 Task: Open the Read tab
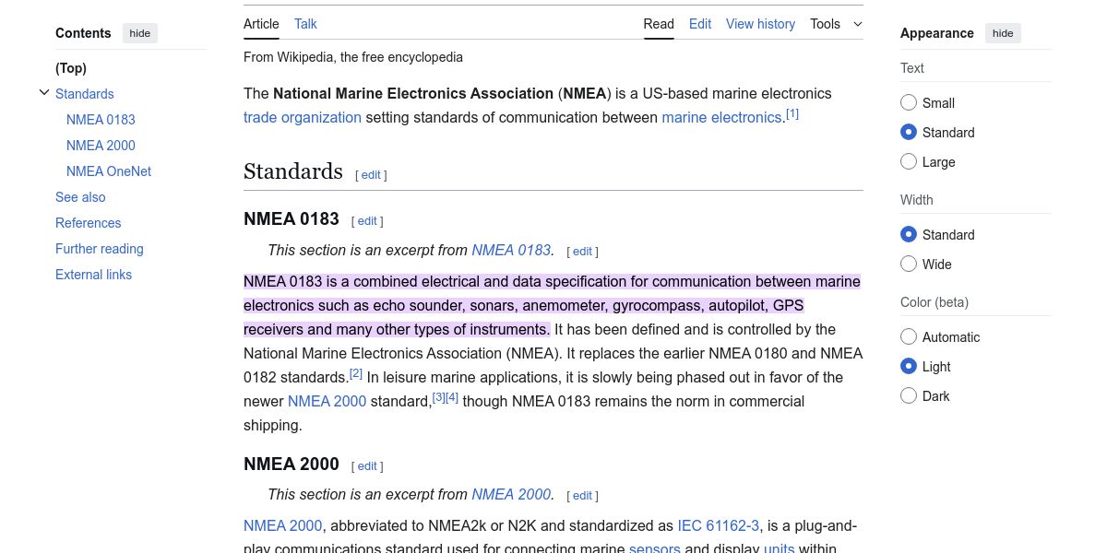pyautogui.click(x=659, y=24)
